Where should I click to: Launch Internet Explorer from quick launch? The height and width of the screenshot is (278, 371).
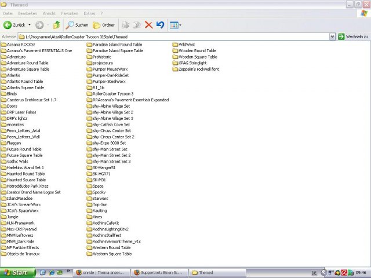pos(52,273)
